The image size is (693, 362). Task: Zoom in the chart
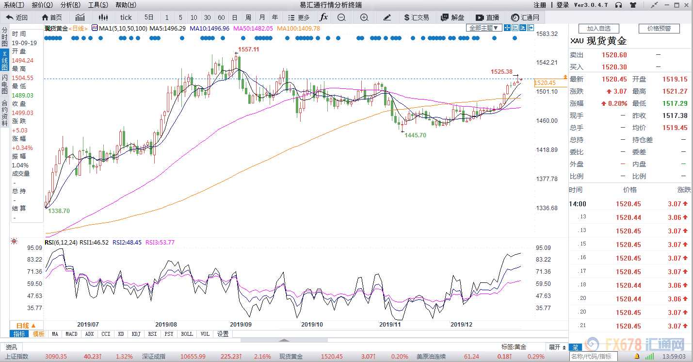click(364, 17)
